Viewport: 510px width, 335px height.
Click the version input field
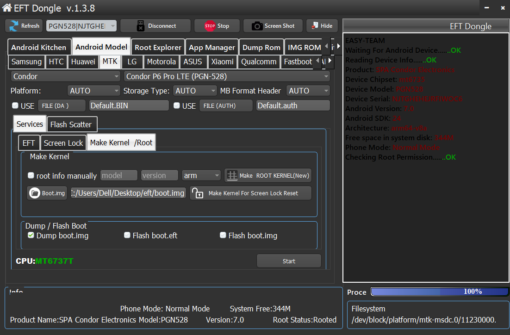pos(159,175)
